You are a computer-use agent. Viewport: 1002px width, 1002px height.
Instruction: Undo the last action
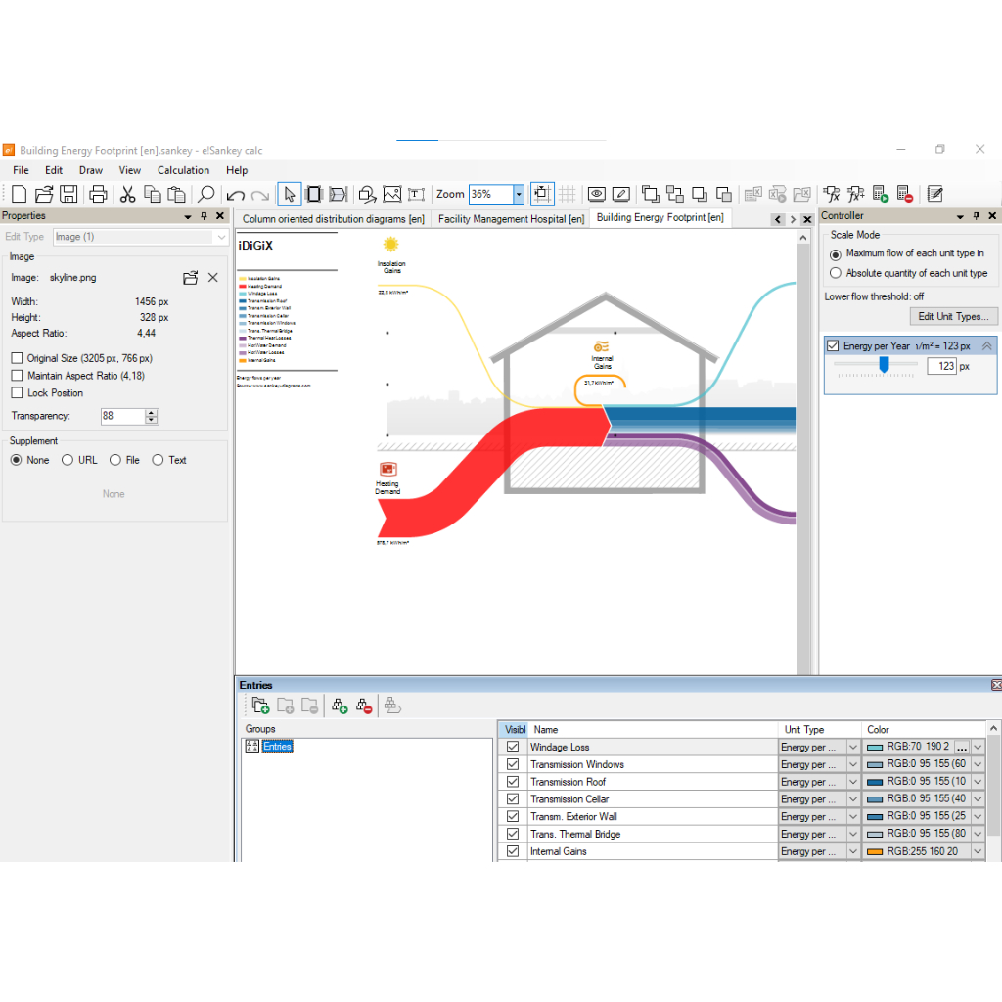point(235,195)
